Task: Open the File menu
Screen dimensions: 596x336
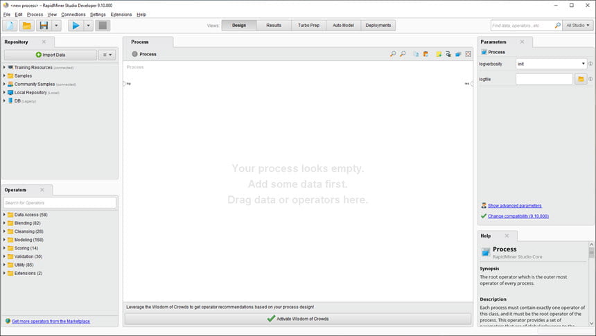Action: [x=7, y=15]
